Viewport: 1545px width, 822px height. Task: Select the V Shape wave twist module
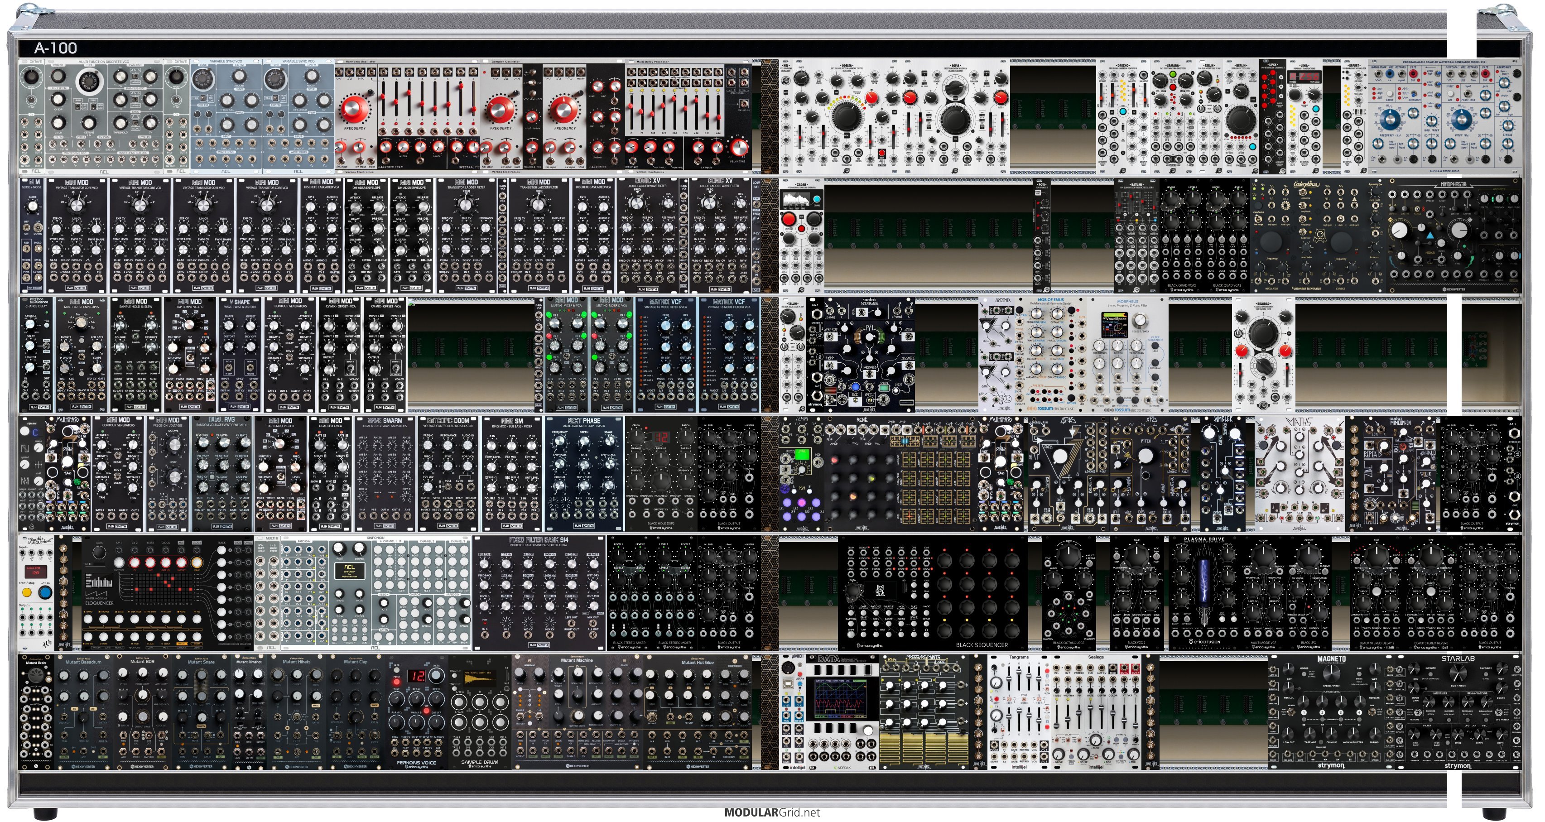tap(241, 354)
